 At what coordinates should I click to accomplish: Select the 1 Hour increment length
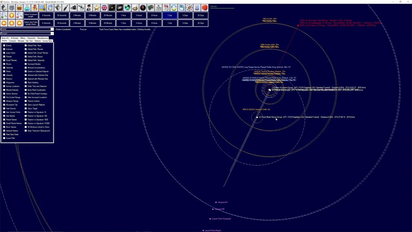click(123, 15)
